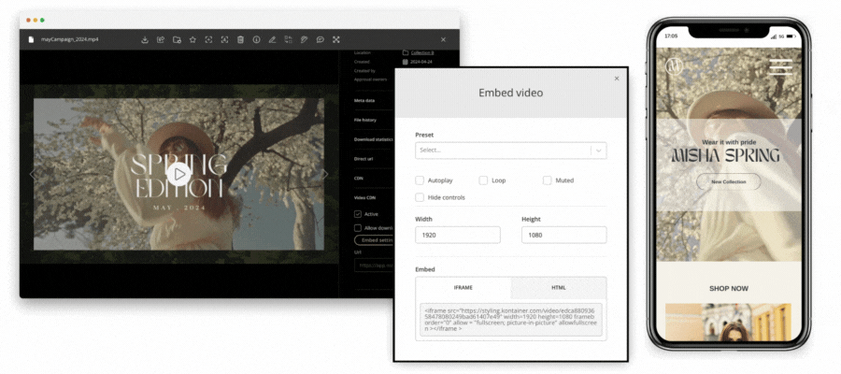Click the pencil edit icon
The width and height of the screenshot is (841, 374).
click(x=273, y=39)
